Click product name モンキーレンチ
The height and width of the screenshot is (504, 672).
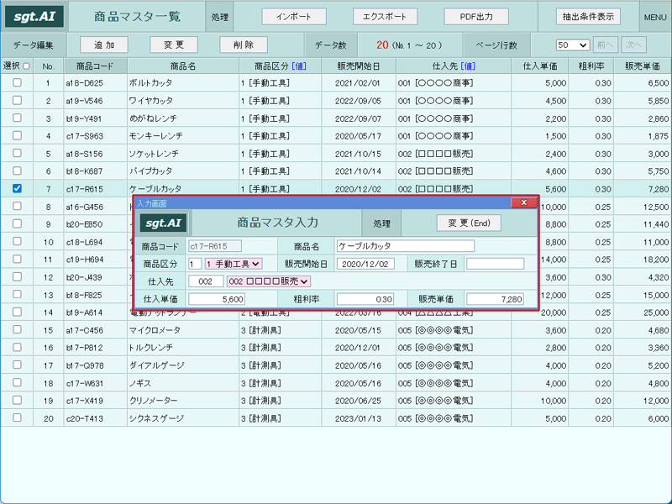[x=156, y=136]
